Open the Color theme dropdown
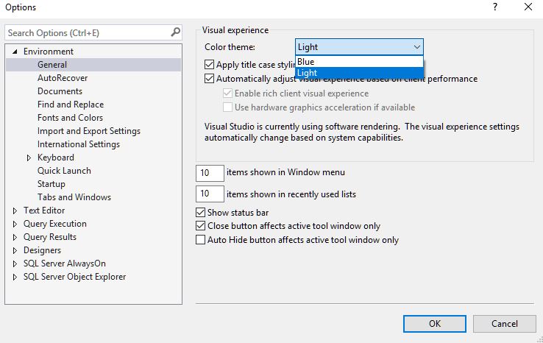The image size is (543, 343). 359,47
